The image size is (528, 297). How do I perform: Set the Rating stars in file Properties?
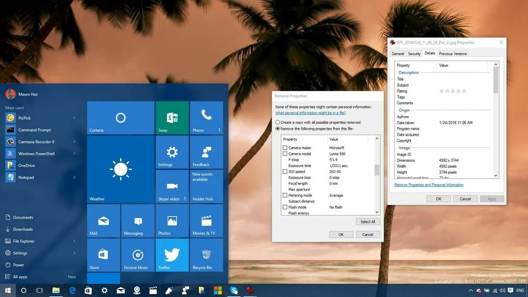pyautogui.click(x=453, y=91)
